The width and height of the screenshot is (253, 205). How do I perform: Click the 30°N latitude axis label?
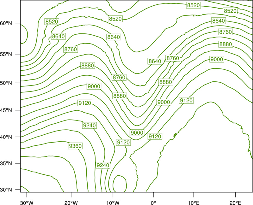click(x=6, y=190)
